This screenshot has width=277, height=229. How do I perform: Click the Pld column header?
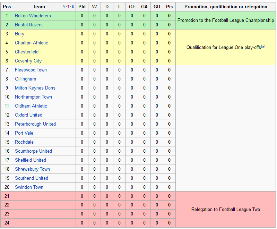pos(82,7)
